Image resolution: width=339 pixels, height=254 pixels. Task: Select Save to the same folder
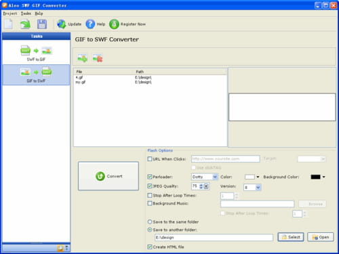tap(150, 221)
